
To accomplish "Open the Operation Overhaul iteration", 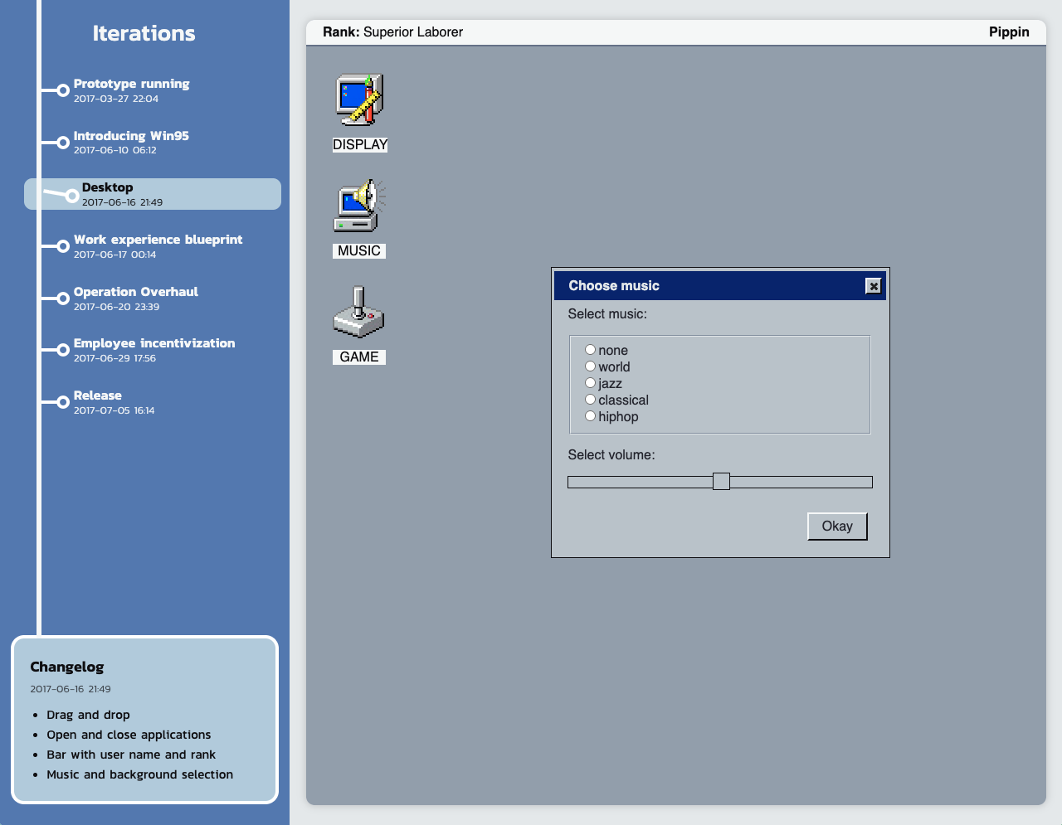I will pyautogui.click(x=136, y=292).
